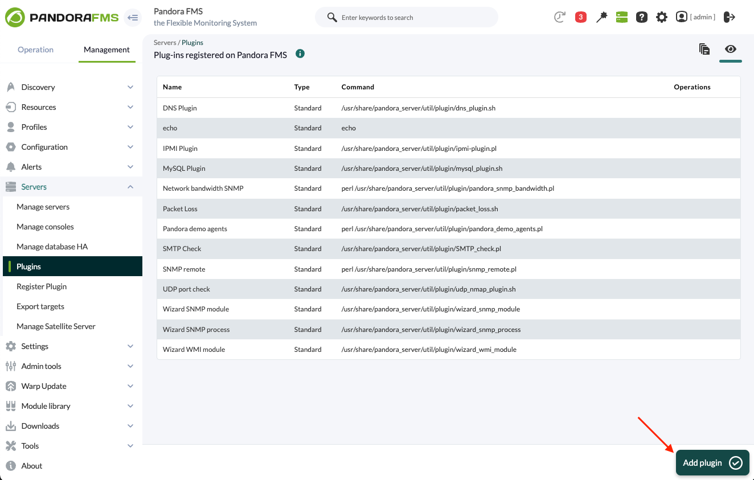The image size is (754, 480).
Task: Expand the Profiles menu chevron
Action: point(130,127)
